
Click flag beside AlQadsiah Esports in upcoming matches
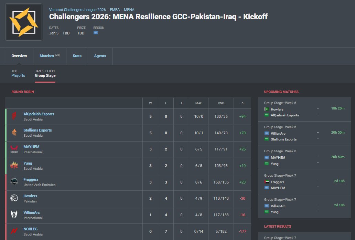click(x=267, y=115)
